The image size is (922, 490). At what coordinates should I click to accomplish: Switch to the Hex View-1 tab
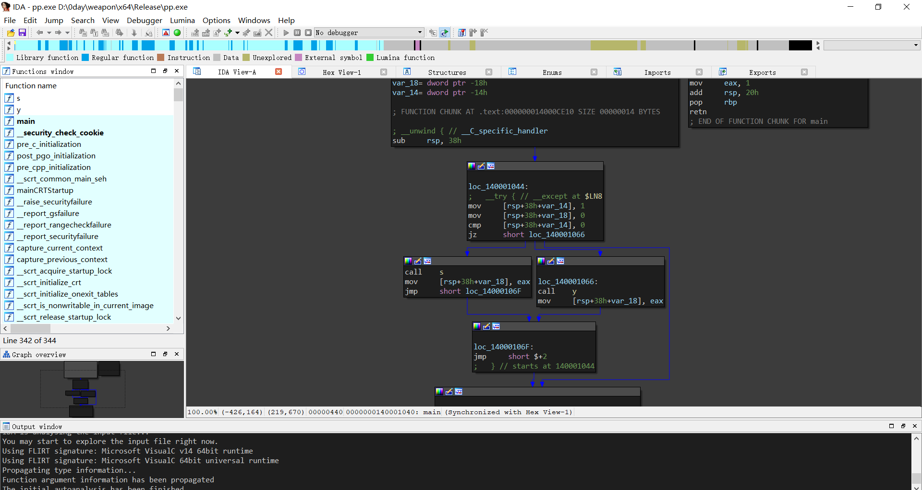pos(342,72)
